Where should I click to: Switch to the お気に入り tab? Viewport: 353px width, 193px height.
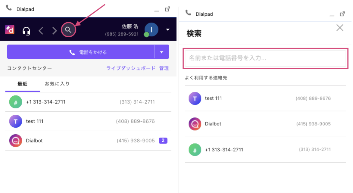click(57, 84)
